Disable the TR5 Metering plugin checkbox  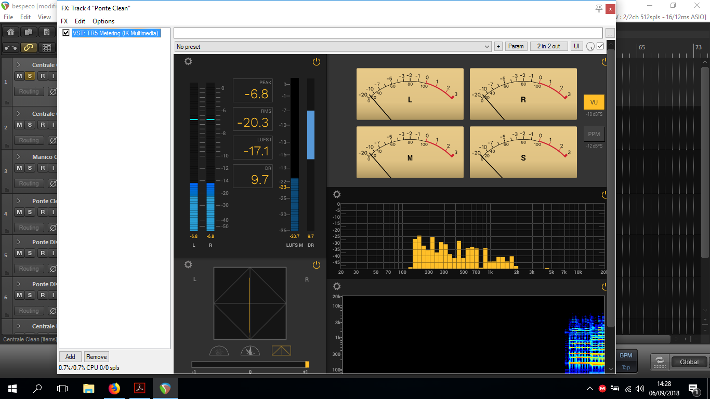click(x=66, y=33)
